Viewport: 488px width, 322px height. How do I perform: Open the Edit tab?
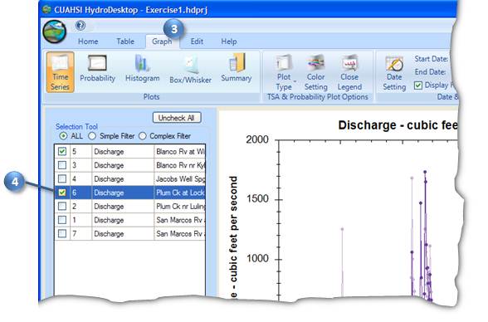(197, 41)
